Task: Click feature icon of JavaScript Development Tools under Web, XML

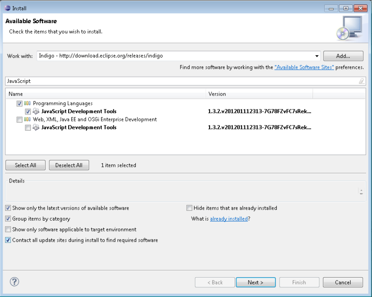Action: point(36,127)
